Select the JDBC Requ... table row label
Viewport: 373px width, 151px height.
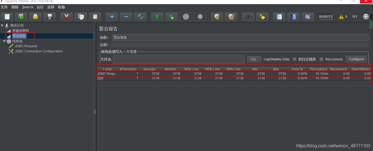107,74
